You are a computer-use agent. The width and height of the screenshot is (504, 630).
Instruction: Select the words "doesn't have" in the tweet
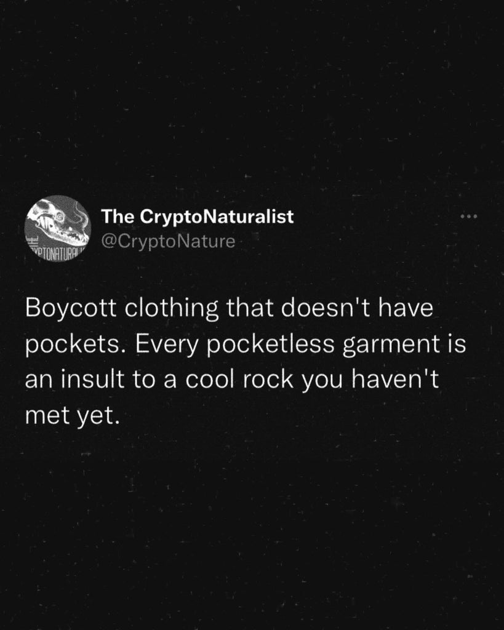(356, 309)
